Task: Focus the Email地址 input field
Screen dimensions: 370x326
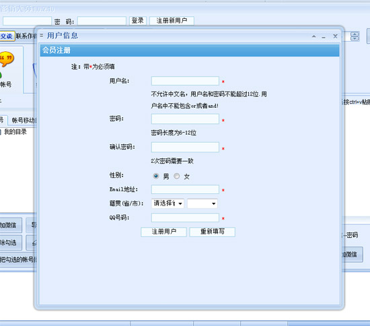Action: (x=185, y=189)
